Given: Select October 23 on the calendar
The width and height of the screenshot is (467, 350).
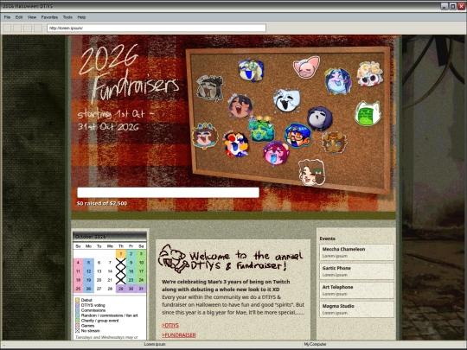Looking at the screenshot, I should (131, 280).
